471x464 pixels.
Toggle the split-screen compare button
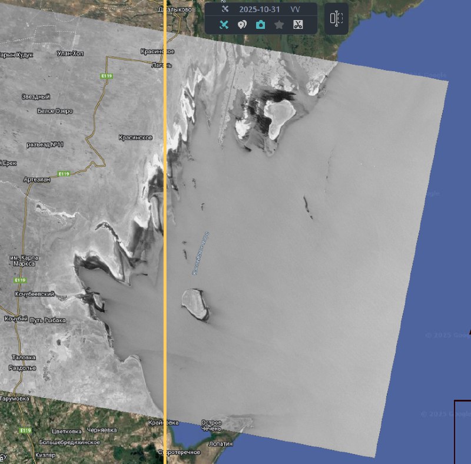[x=336, y=18]
